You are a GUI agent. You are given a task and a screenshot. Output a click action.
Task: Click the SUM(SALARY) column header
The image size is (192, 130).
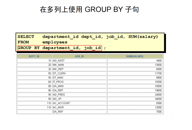[x=135, y=56]
